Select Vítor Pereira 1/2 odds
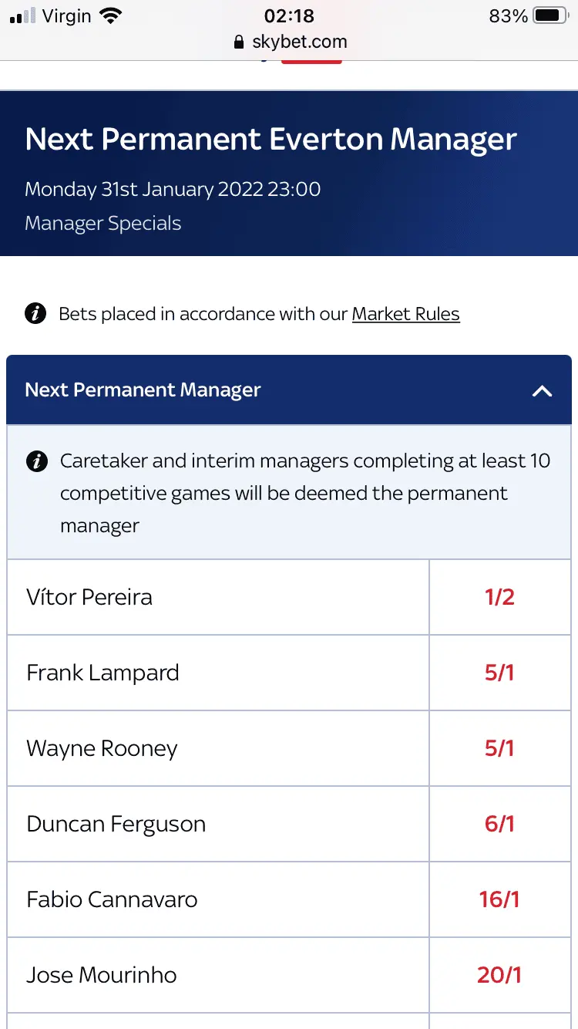The image size is (578, 1029). pyautogui.click(x=499, y=597)
